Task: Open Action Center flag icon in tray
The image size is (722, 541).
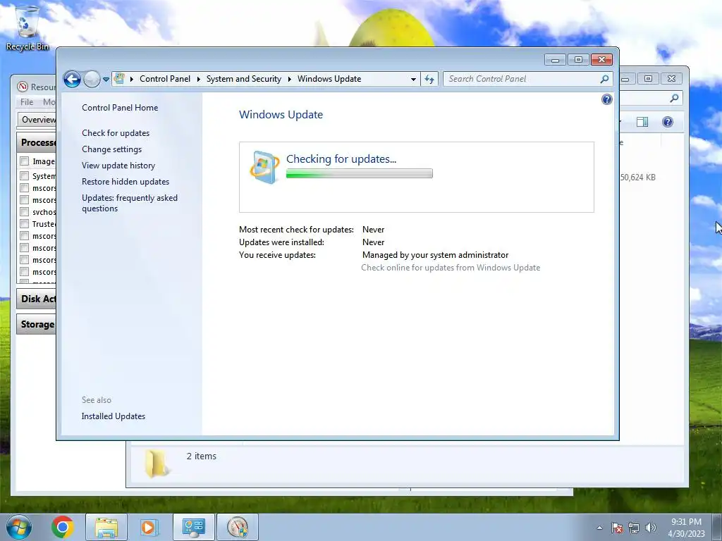Action: [x=617, y=528]
